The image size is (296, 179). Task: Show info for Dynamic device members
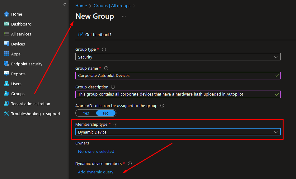[130, 163]
